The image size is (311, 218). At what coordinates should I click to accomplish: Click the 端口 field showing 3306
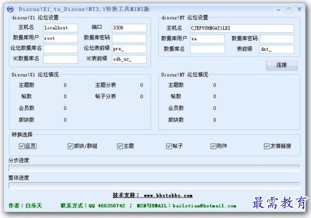pos(129,28)
